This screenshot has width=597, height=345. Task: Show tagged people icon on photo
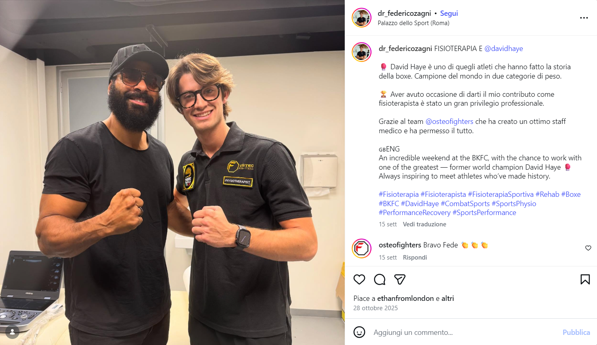click(12, 332)
